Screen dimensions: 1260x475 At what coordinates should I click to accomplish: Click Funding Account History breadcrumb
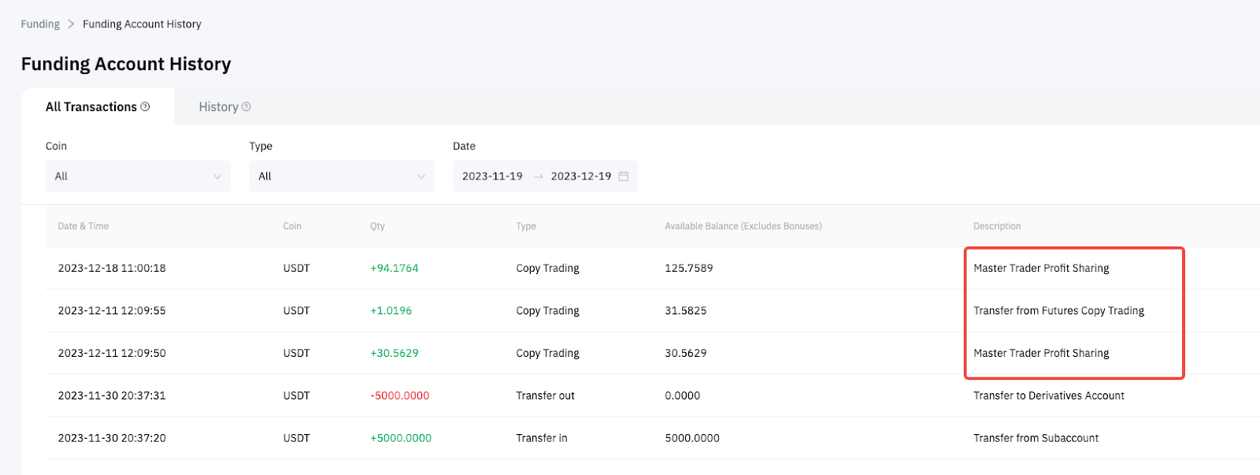[x=142, y=24]
